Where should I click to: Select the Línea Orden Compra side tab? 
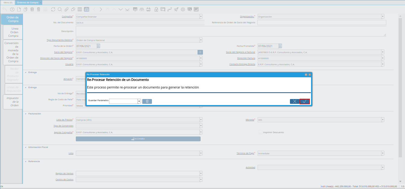pyautogui.click(x=13, y=32)
